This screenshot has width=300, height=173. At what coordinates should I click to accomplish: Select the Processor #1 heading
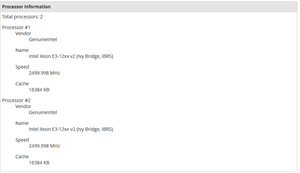pyautogui.click(x=16, y=27)
